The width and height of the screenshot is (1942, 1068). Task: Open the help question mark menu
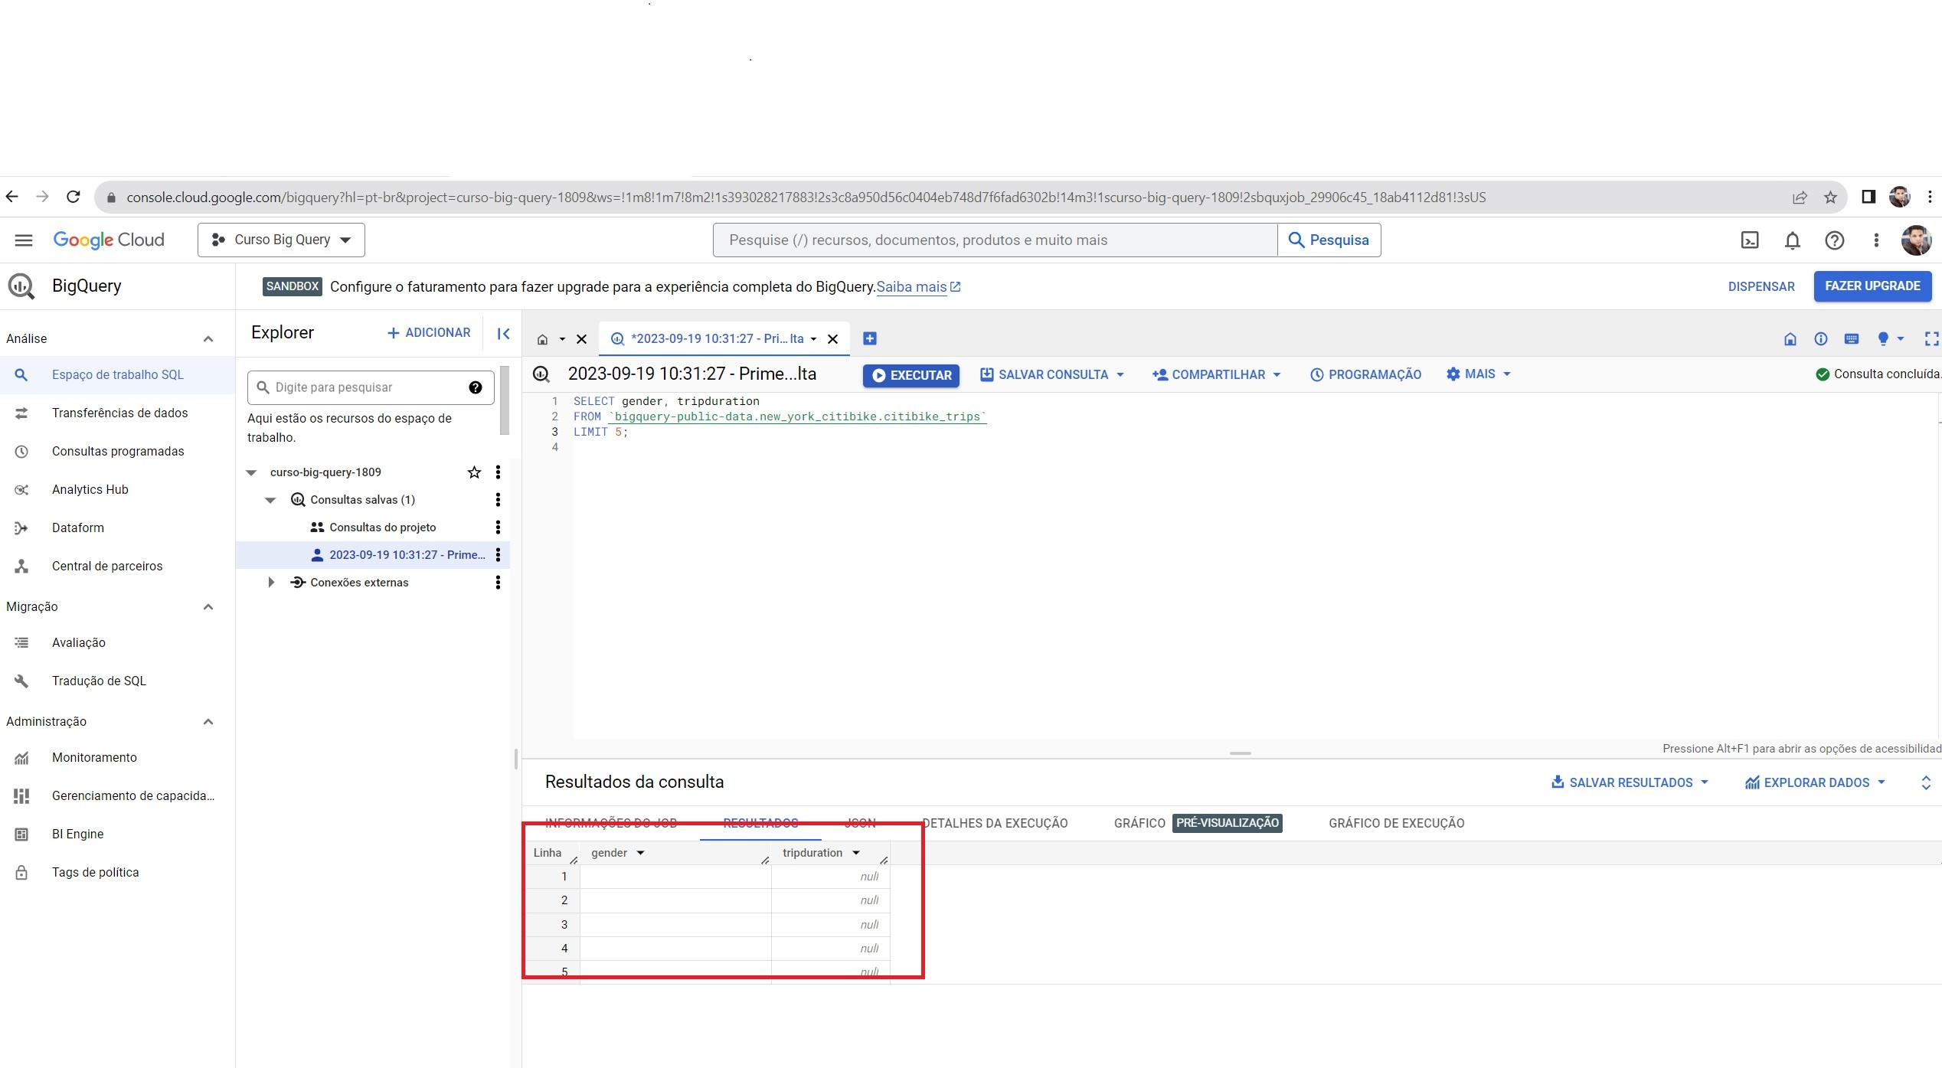[1834, 240]
